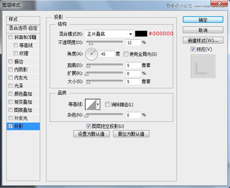230x188 pixels.
Task: Select the 渐变叠加 style row
Action: (23, 102)
